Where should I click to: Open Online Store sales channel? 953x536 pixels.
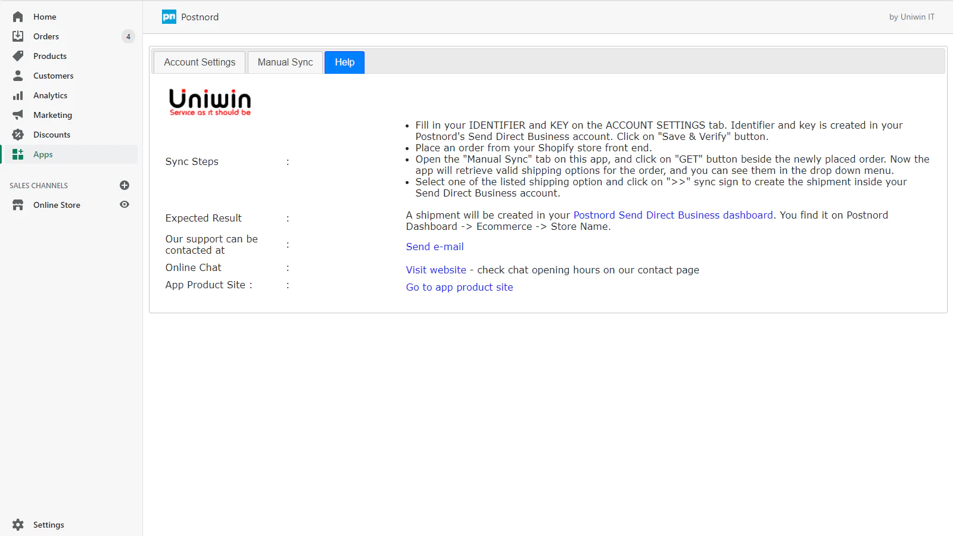57,205
